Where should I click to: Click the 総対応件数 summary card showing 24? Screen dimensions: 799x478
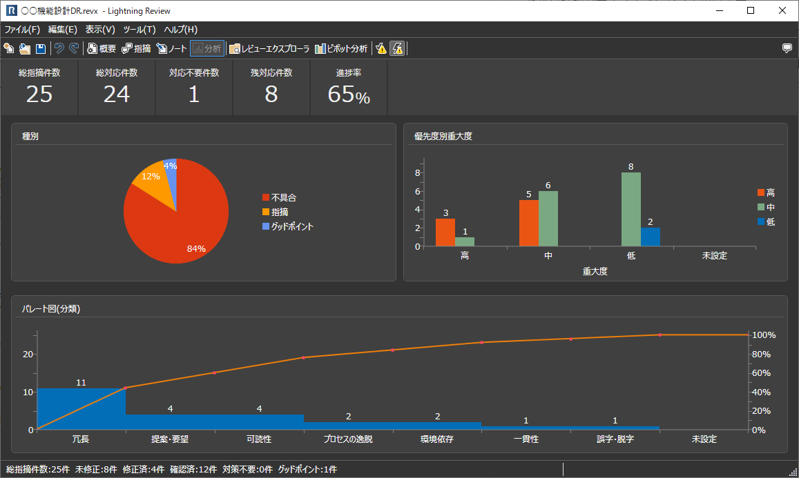click(x=117, y=87)
